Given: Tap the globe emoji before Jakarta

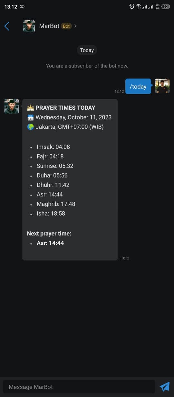Looking at the screenshot, I should (x=31, y=127).
